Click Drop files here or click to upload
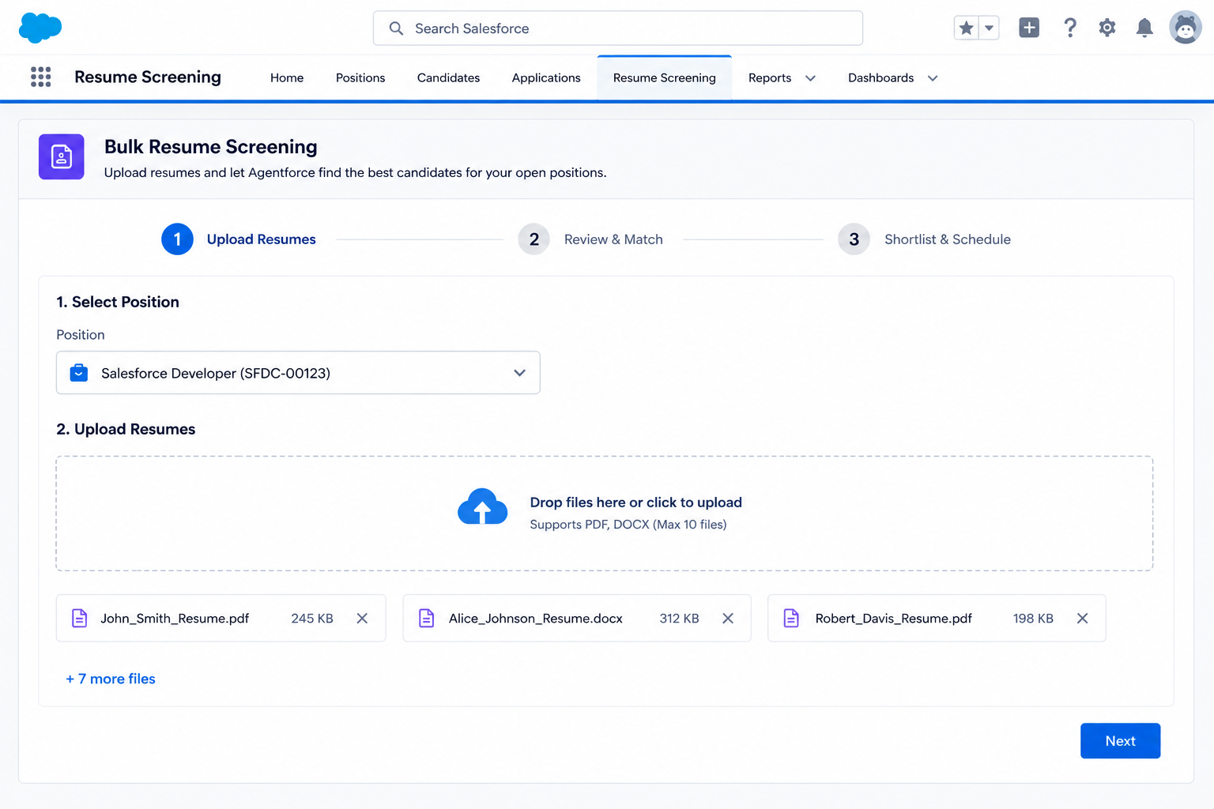 635,502
